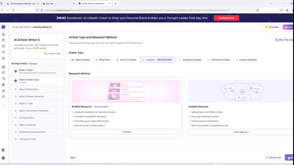Choose the Product Reviews article type
The image size is (294, 165).
246,60
